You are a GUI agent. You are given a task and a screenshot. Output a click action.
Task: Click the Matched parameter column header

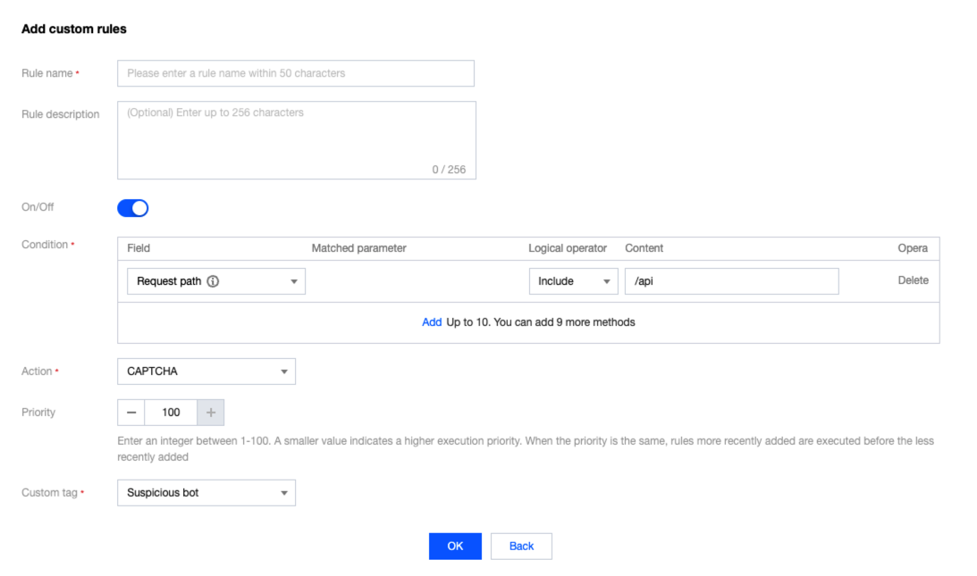tap(358, 248)
